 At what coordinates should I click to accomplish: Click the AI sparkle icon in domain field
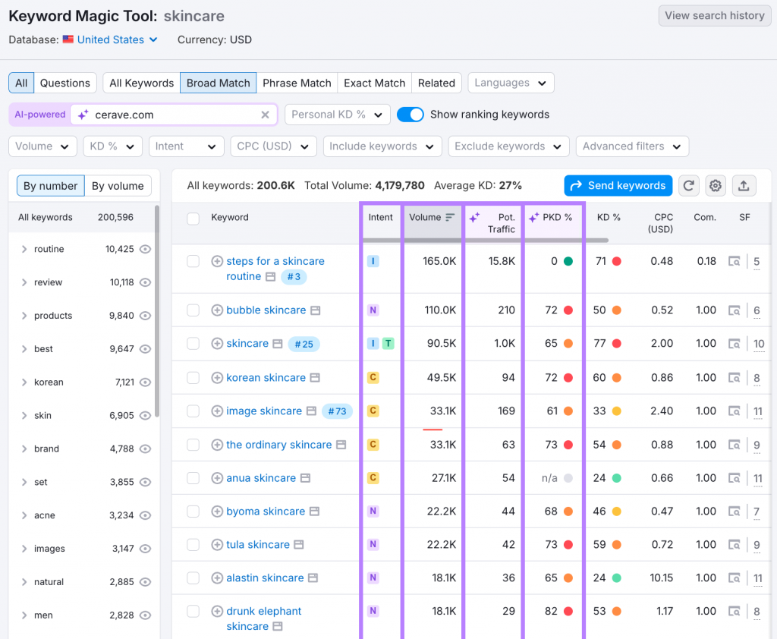coord(83,115)
